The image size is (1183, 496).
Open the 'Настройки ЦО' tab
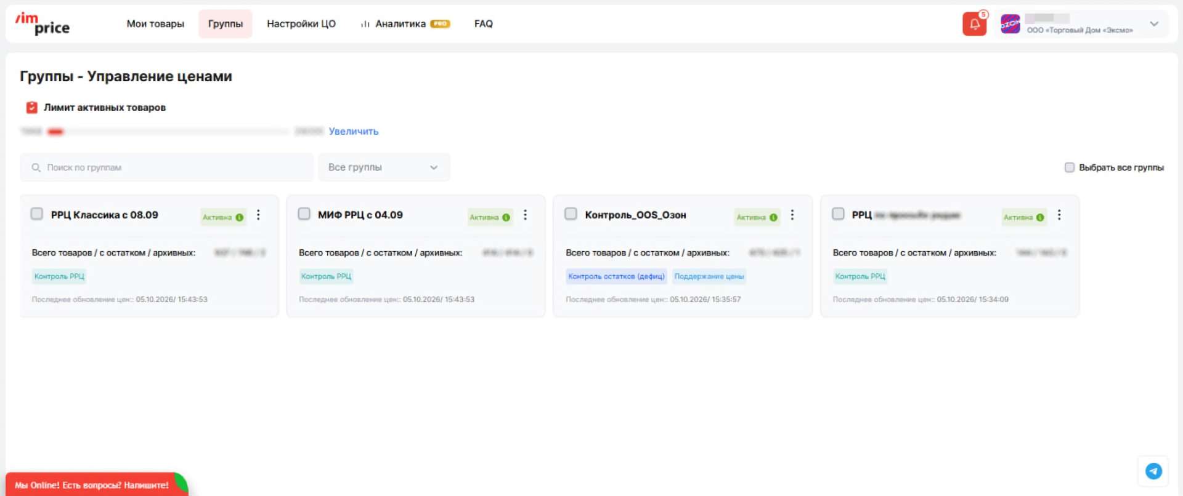(x=301, y=24)
